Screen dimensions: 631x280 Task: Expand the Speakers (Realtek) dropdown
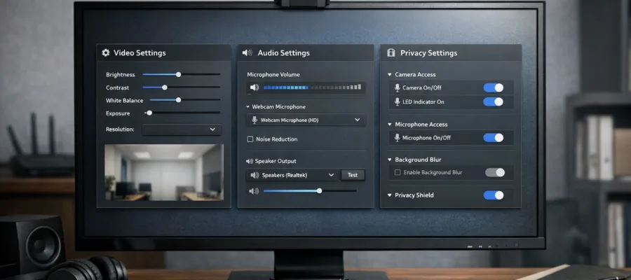(292, 175)
